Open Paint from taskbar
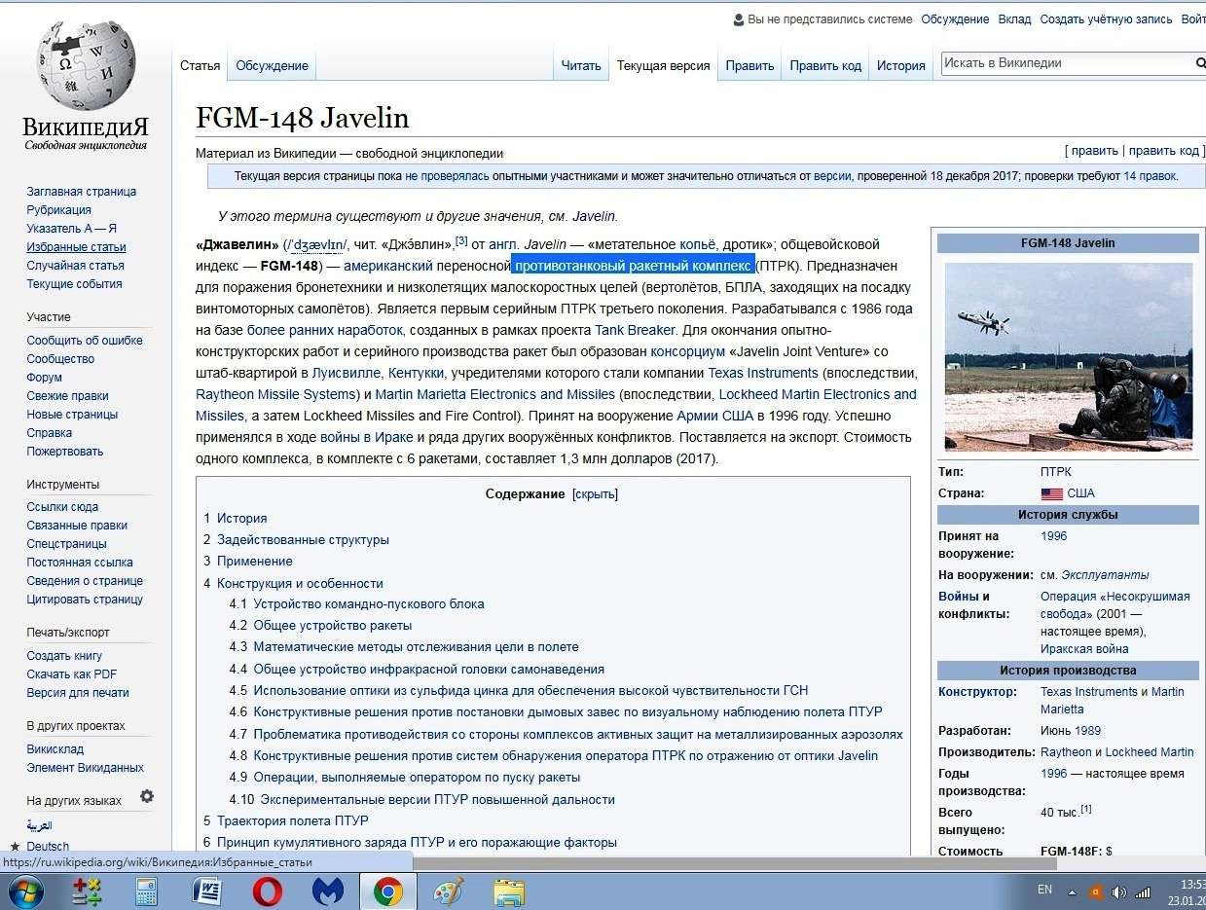The height and width of the screenshot is (910, 1206). pos(449,892)
